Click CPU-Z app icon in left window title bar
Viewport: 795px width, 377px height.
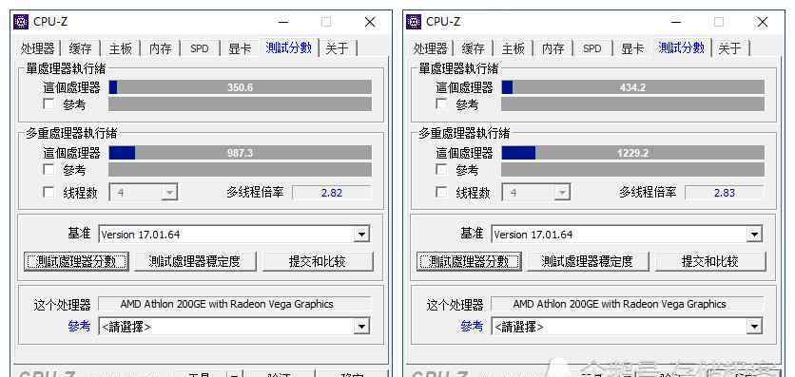pyautogui.click(x=21, y=22)
